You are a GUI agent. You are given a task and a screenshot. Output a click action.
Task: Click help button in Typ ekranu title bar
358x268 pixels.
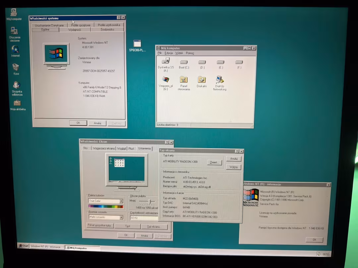pos(237,151)
